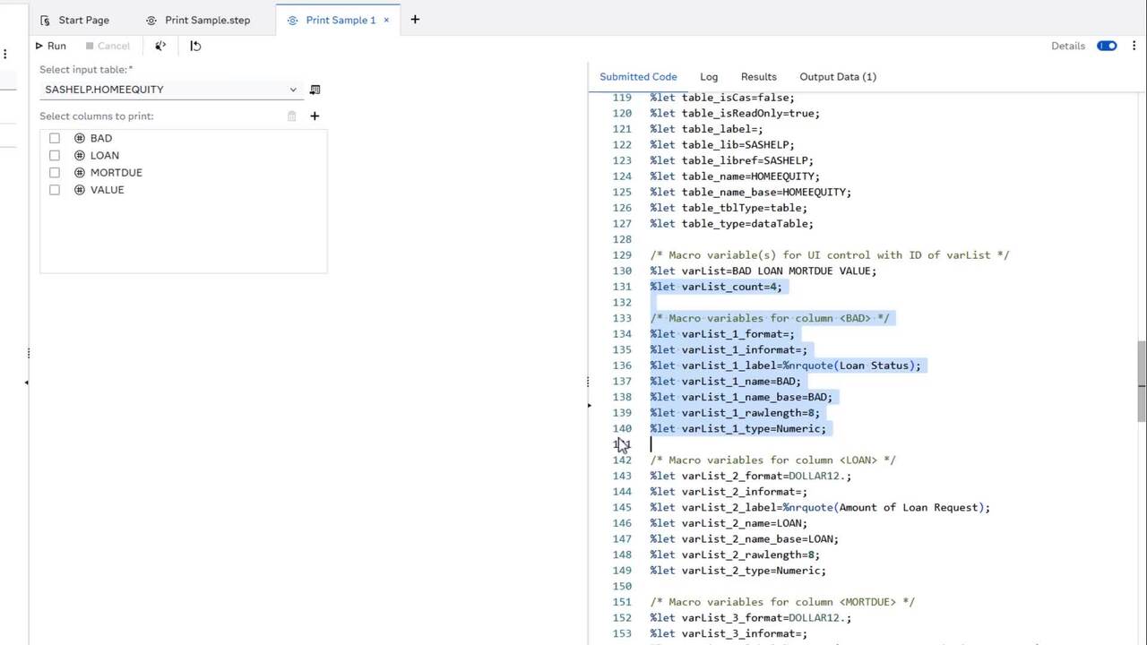Screen dimensions: 1147x645
Task: Click the reset/restore defaults icon in toolbar
Action: click(195, 46)
